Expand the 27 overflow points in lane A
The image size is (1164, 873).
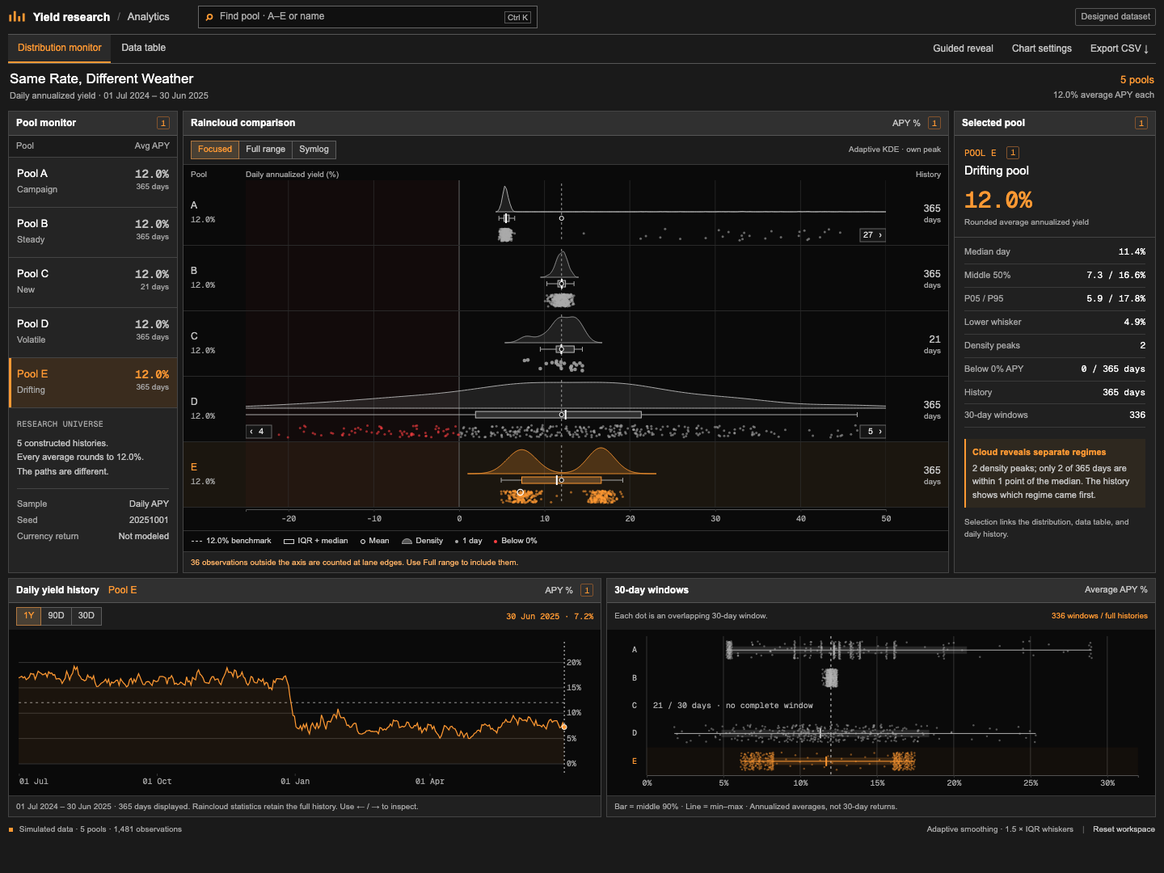click(872, 235)
